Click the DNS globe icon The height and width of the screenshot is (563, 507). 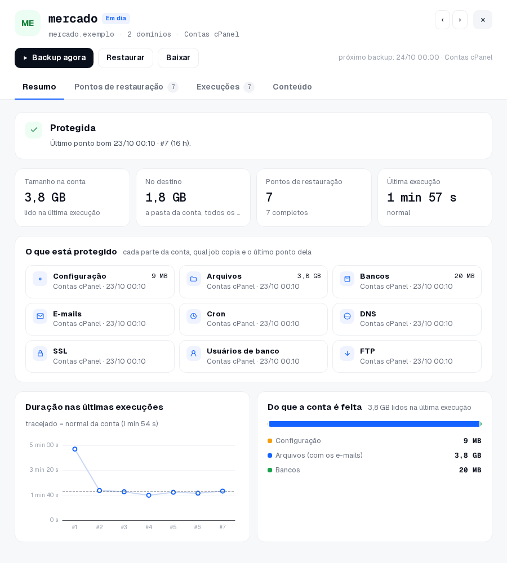[x=347, y=316]
